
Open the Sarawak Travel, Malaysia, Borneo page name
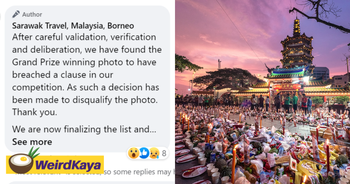(73, 26)
